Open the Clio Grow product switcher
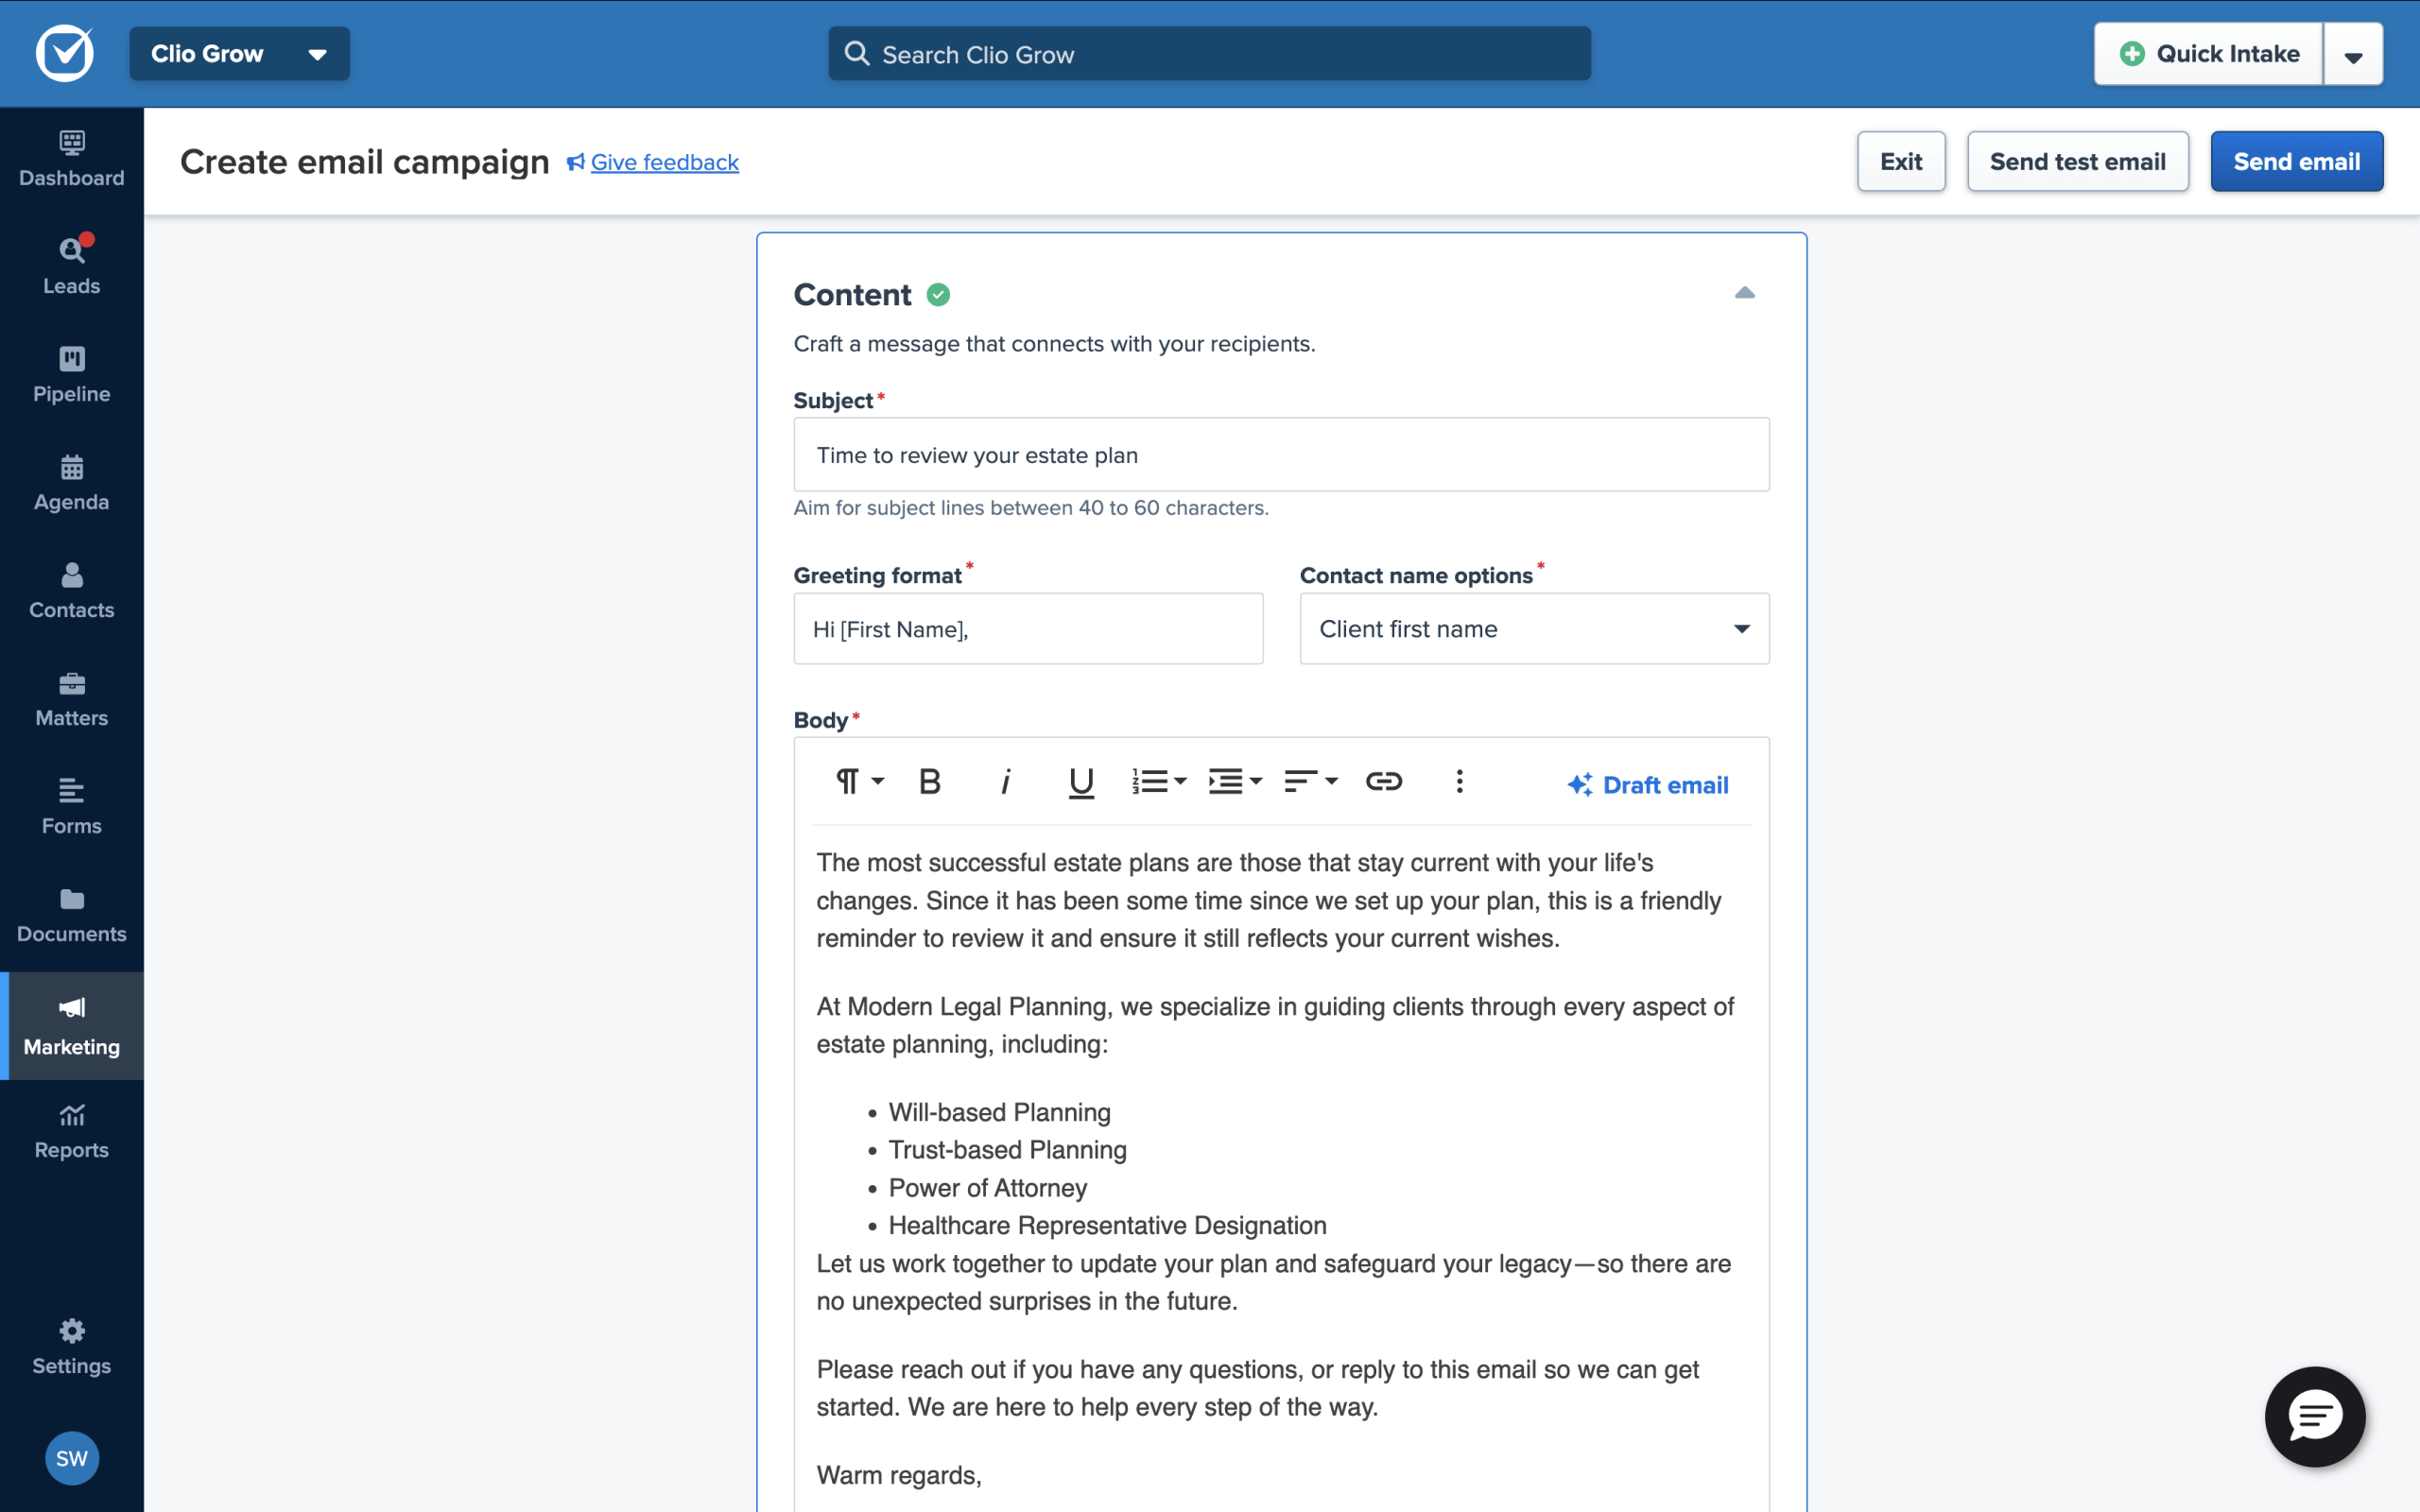This screenshot has height=1512, width=2420. (x=239, y=54)
